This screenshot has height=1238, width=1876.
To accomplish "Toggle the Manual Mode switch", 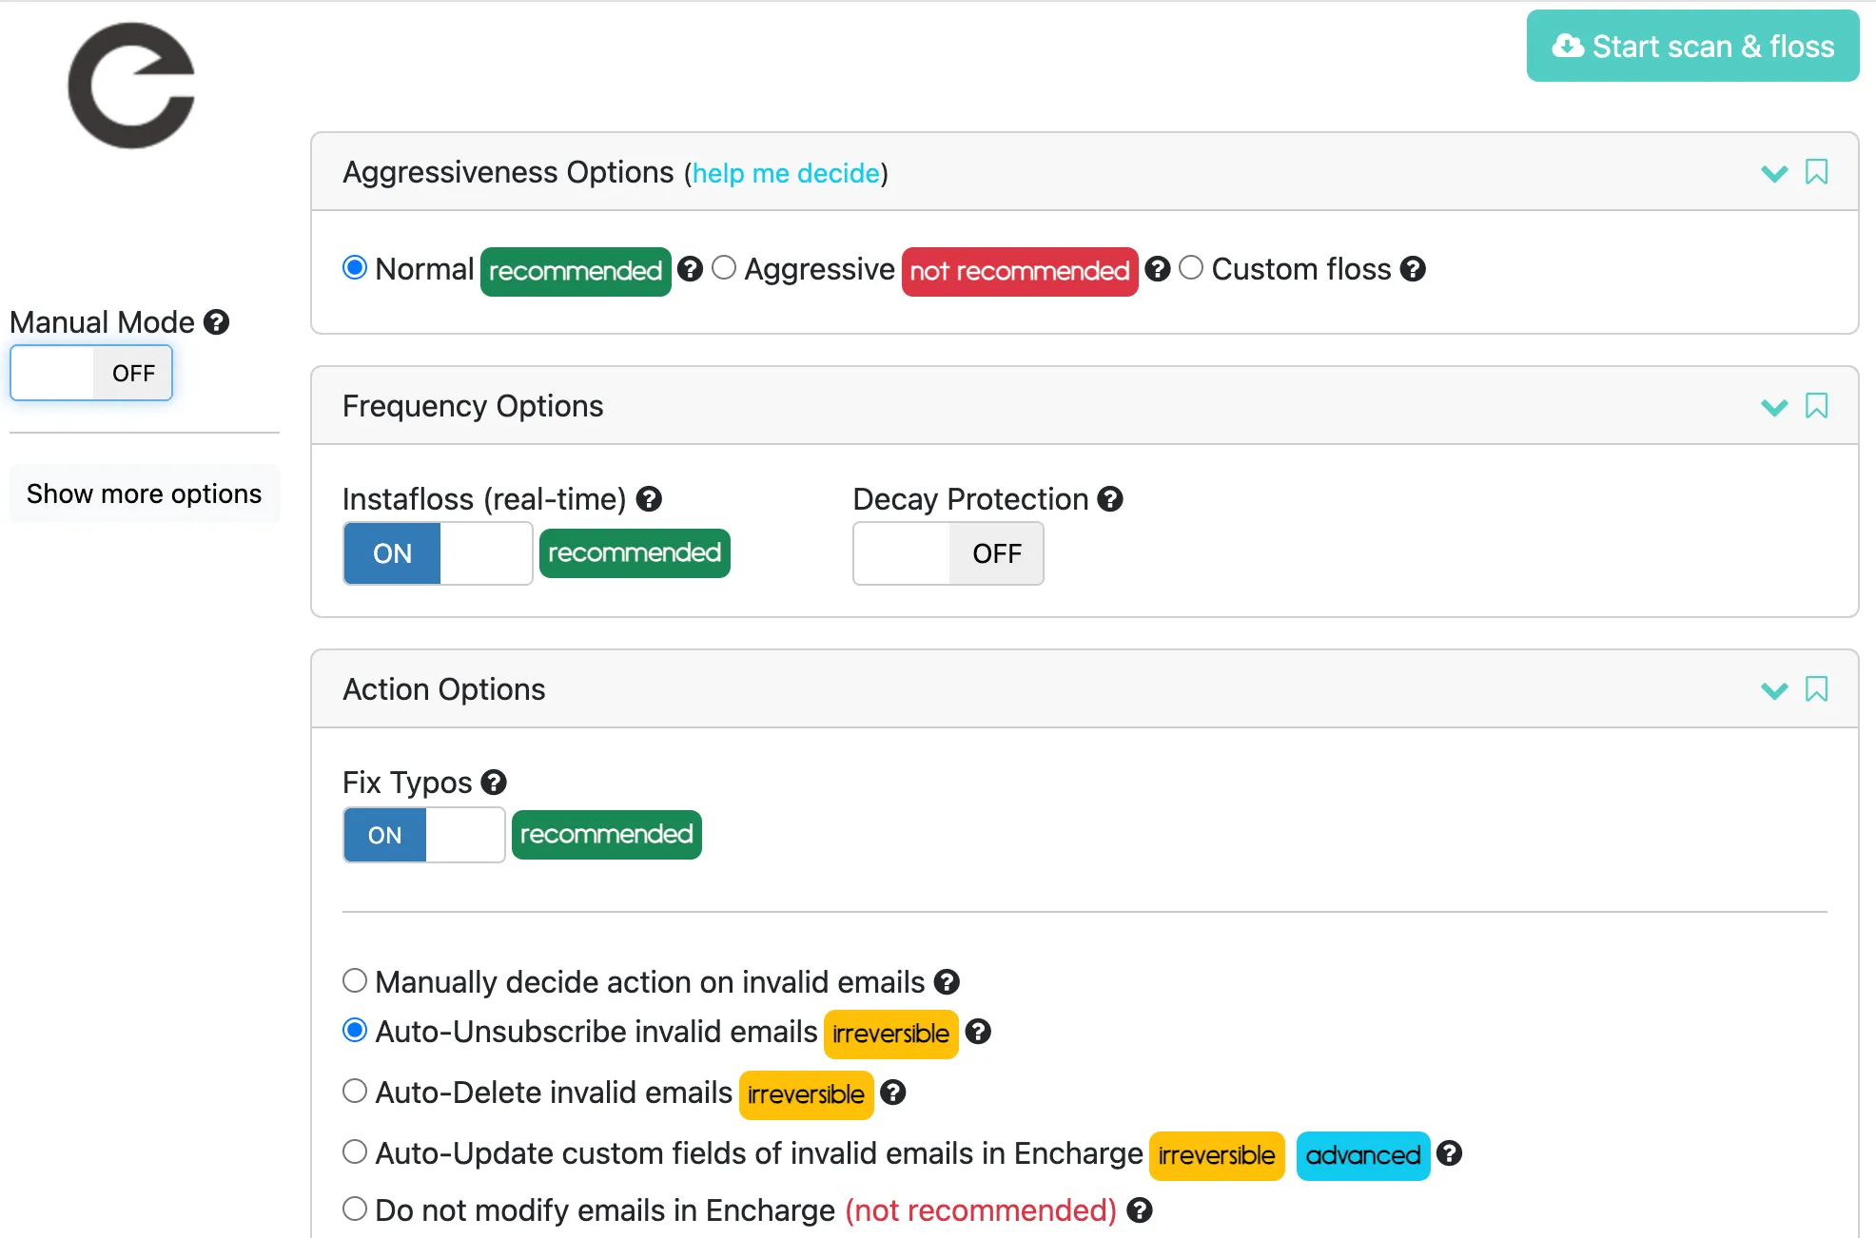I will [91, 373].
